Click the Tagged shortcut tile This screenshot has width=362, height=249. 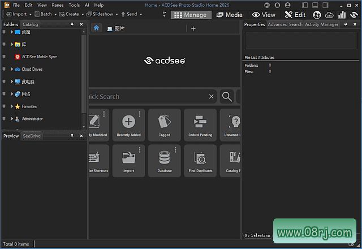coord(165,124)
